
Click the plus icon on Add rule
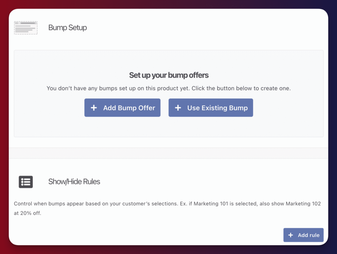291,235
